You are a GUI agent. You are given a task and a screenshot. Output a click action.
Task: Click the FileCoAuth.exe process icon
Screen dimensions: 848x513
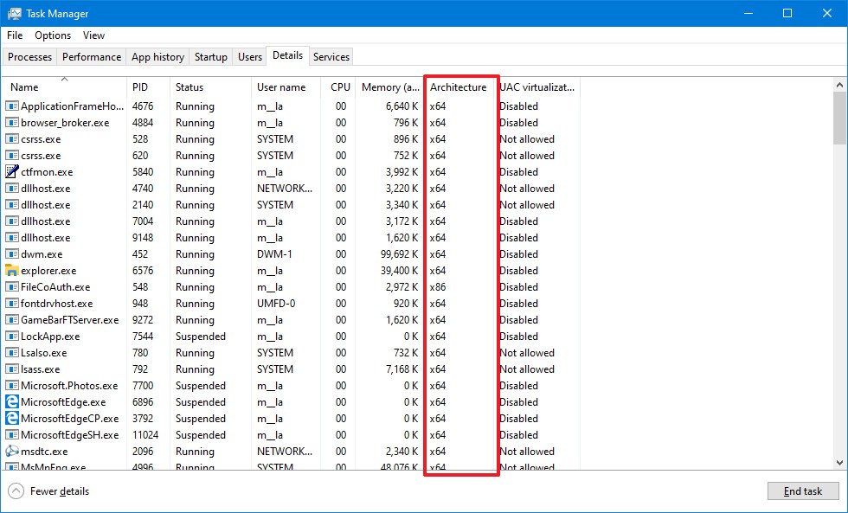(12, 287)
